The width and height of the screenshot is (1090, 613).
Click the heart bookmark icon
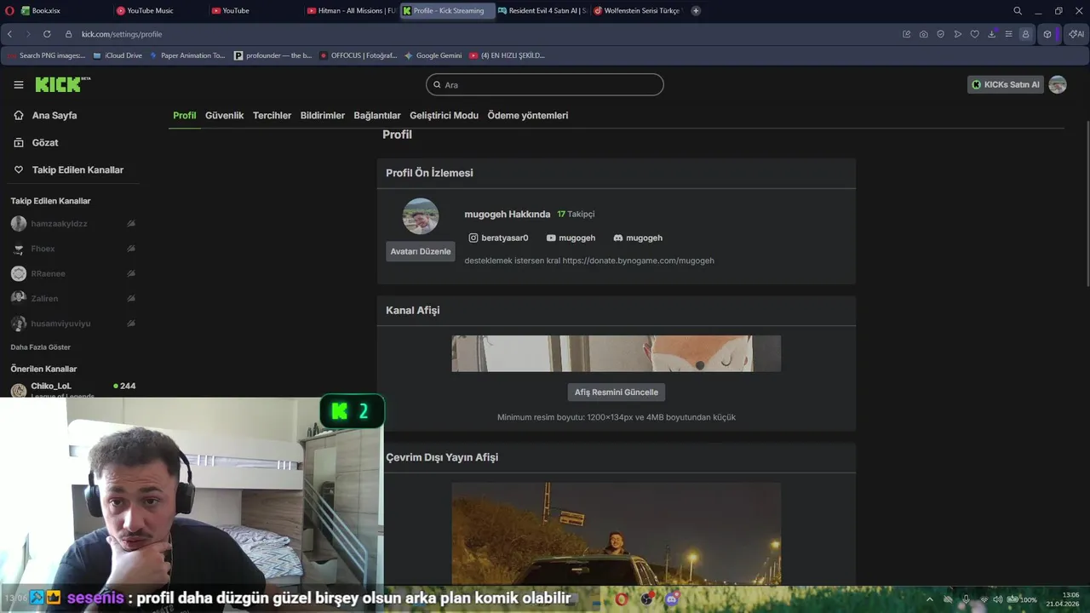975,34
